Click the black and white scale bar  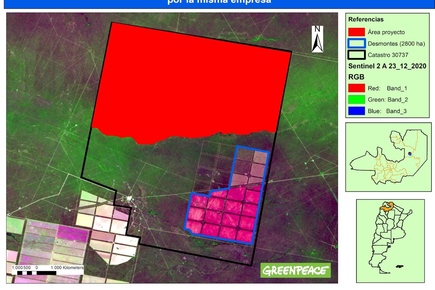[x=36, y=273]
